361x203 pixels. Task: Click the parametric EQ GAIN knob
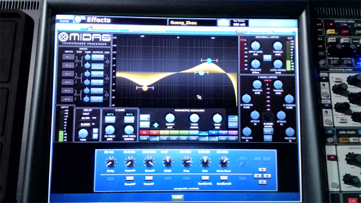[x=217, y=118]
